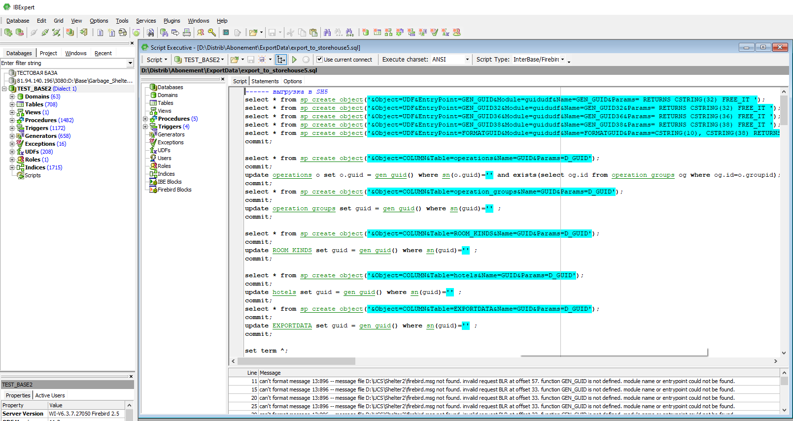Open the Plugins menu
The width and height of the screenshot is (793, 421).
click(x=172, y=21)
